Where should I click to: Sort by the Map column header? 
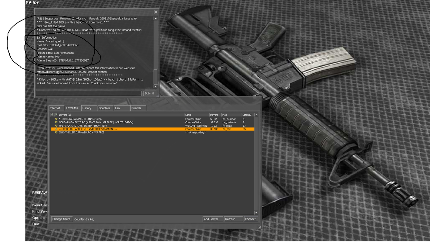[x=231, y=115]
